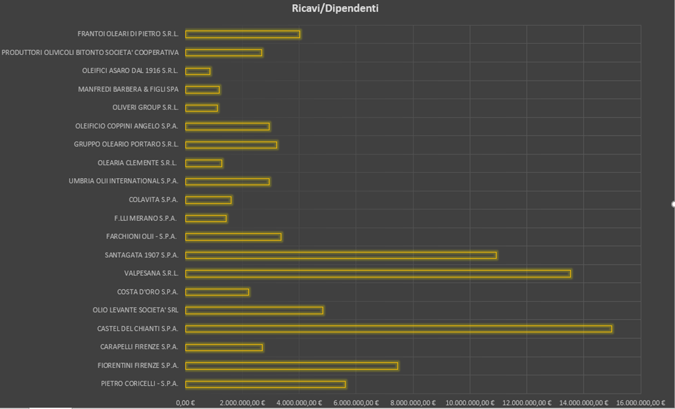
Task: Click the COLAVITA S.P.A. bar
Action: [208, 200]
